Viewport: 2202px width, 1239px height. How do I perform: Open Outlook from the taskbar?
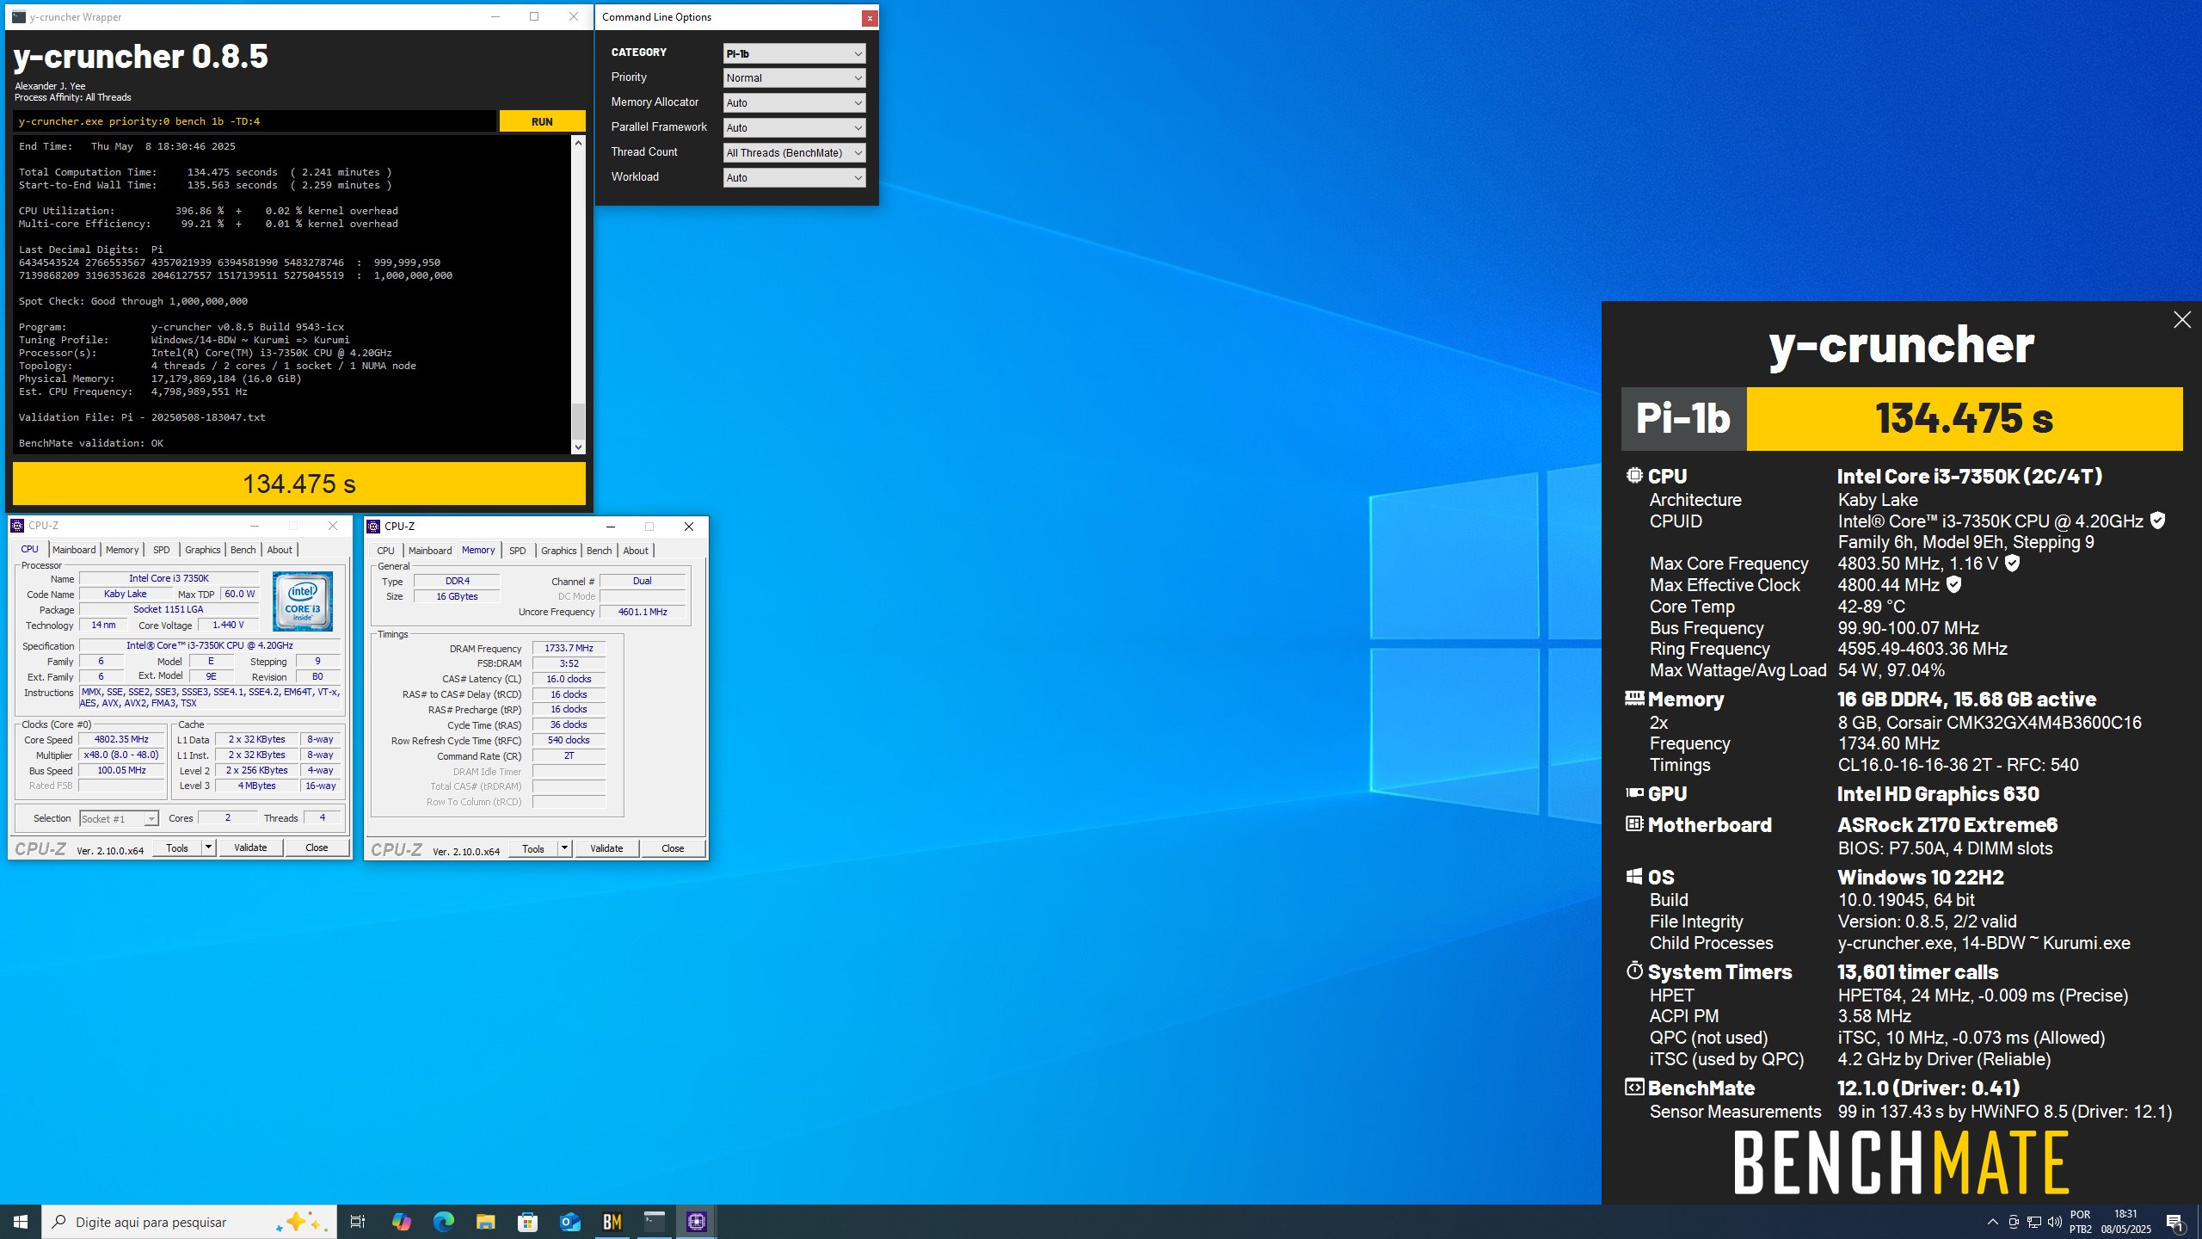(569, 1222)
